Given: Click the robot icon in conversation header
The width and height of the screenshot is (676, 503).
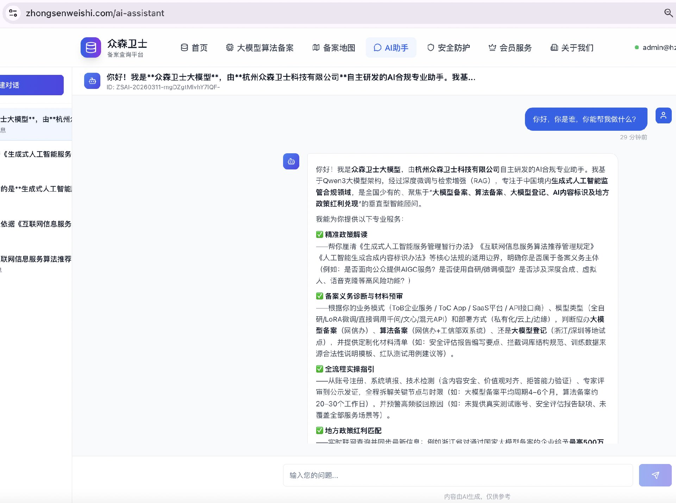Looking at the screenshot, I should click(x=92, y=81).
